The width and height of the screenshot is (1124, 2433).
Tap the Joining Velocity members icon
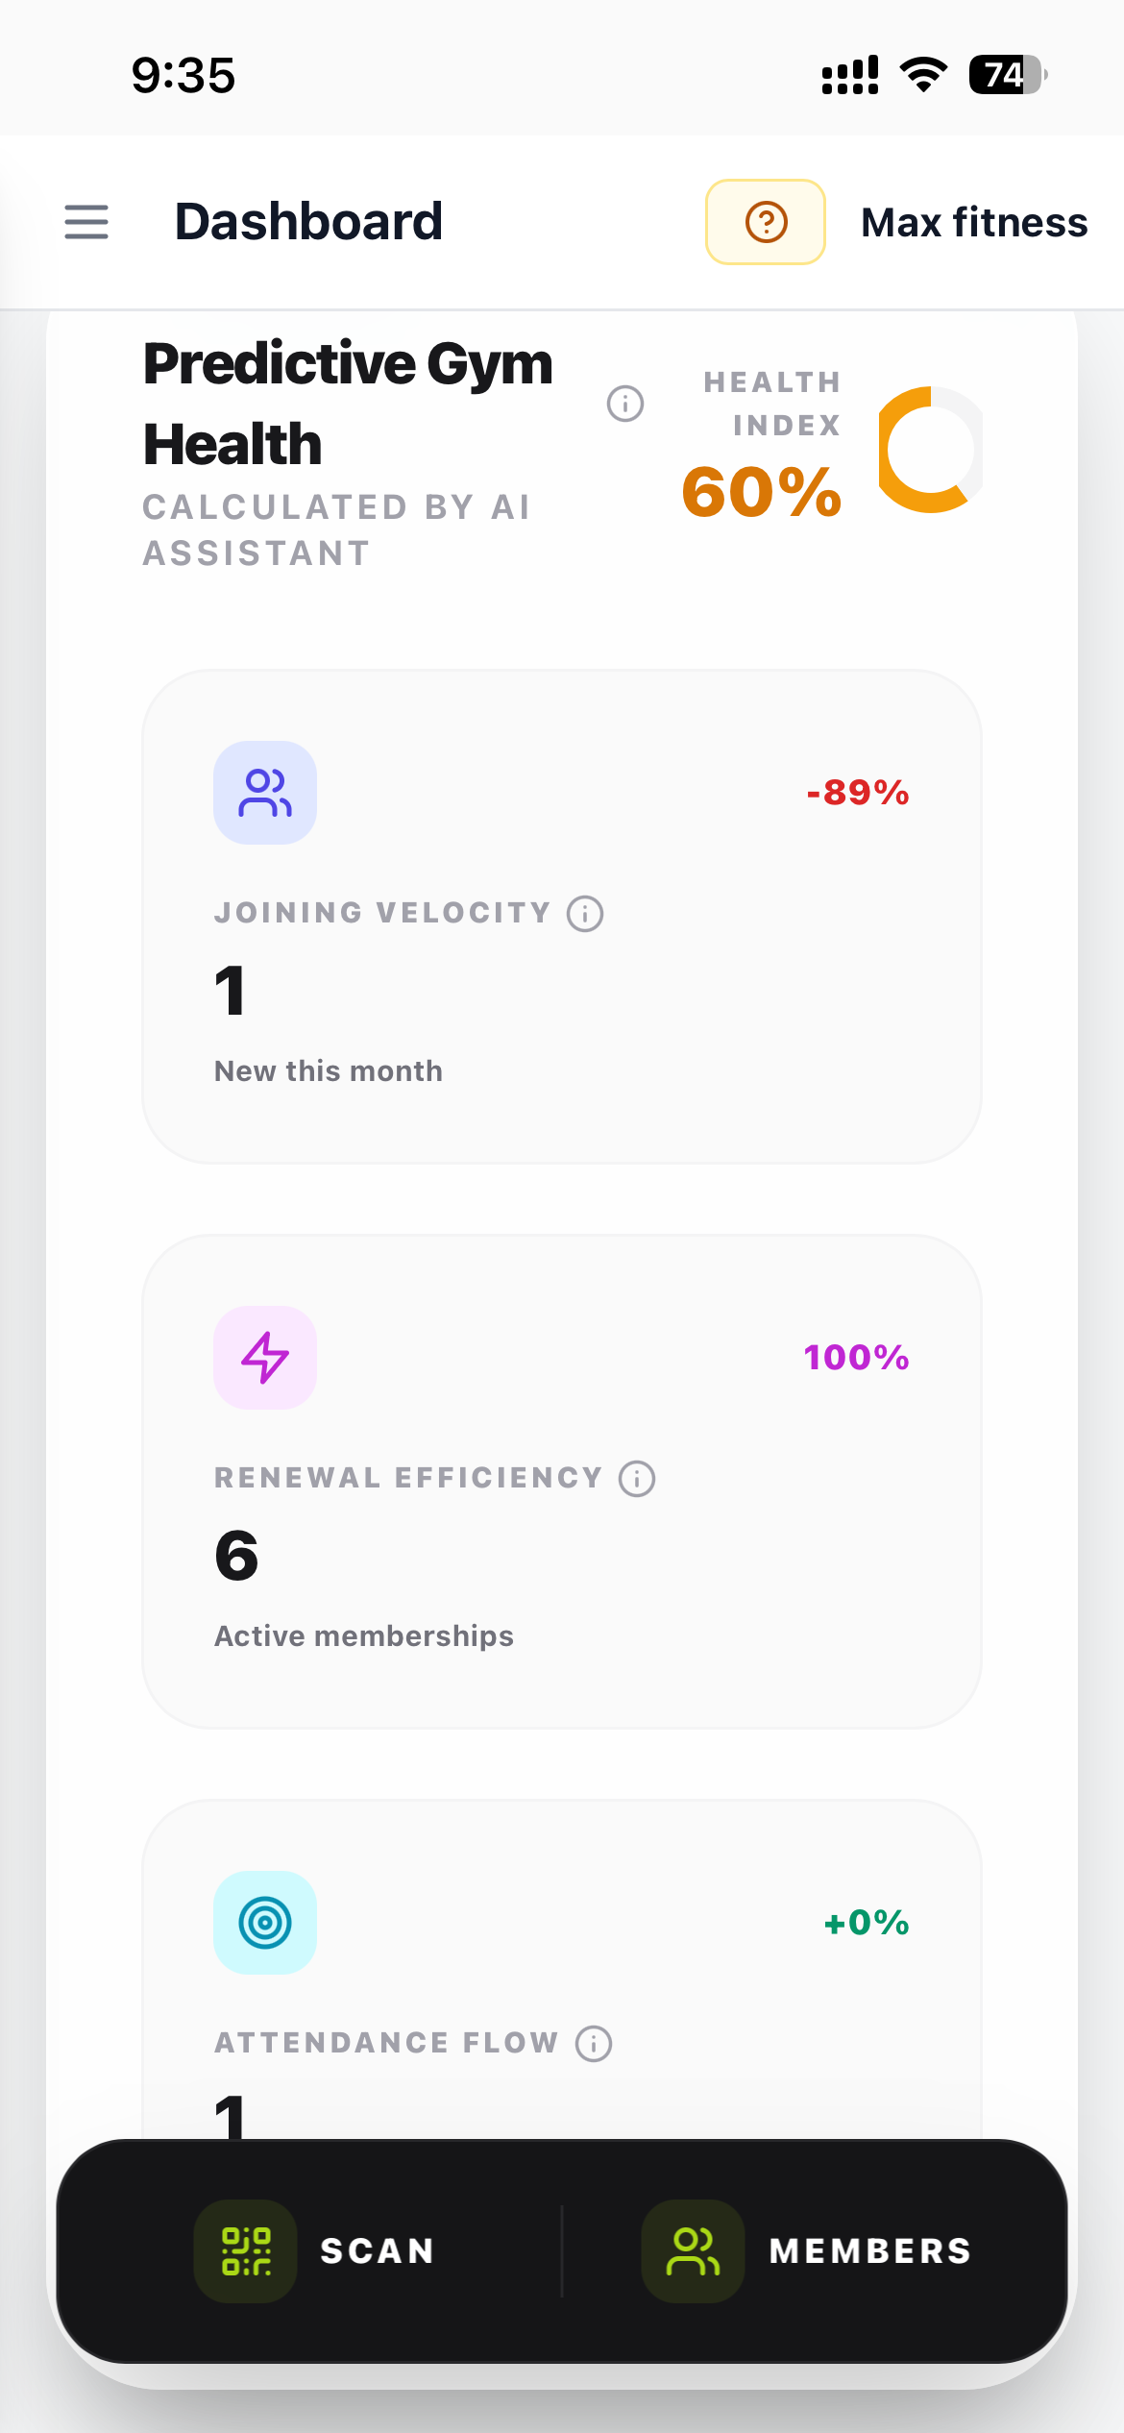coord(265,793)
